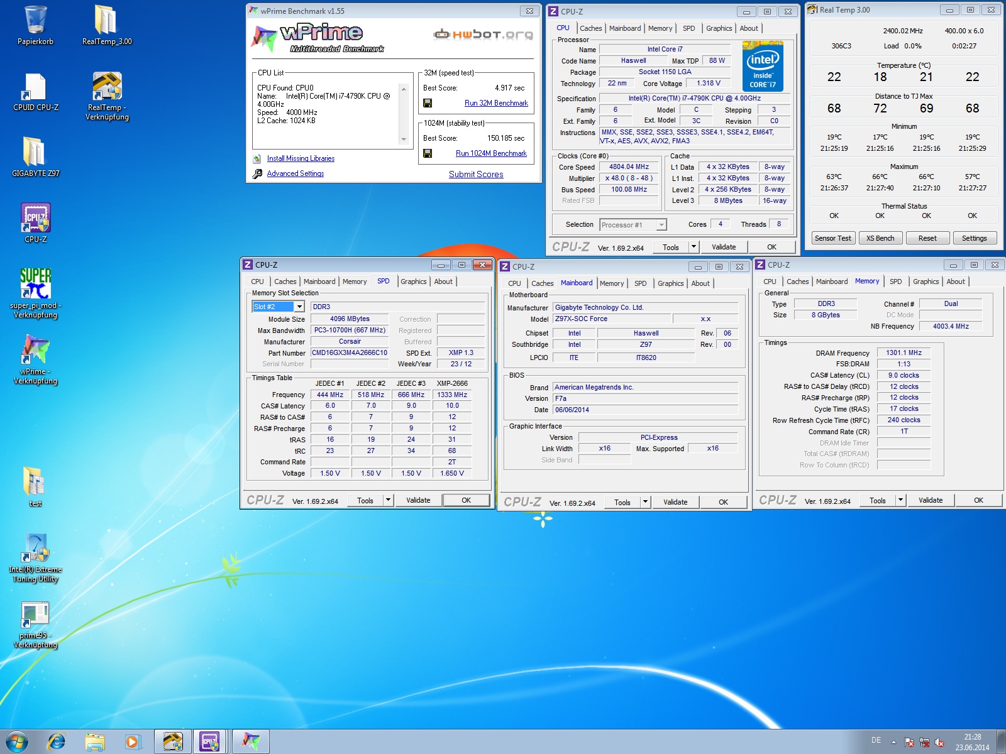Run the 1024M Benchmark in wPrime
The height and width of the screenshot is (754, 1006).
[491, 153]
